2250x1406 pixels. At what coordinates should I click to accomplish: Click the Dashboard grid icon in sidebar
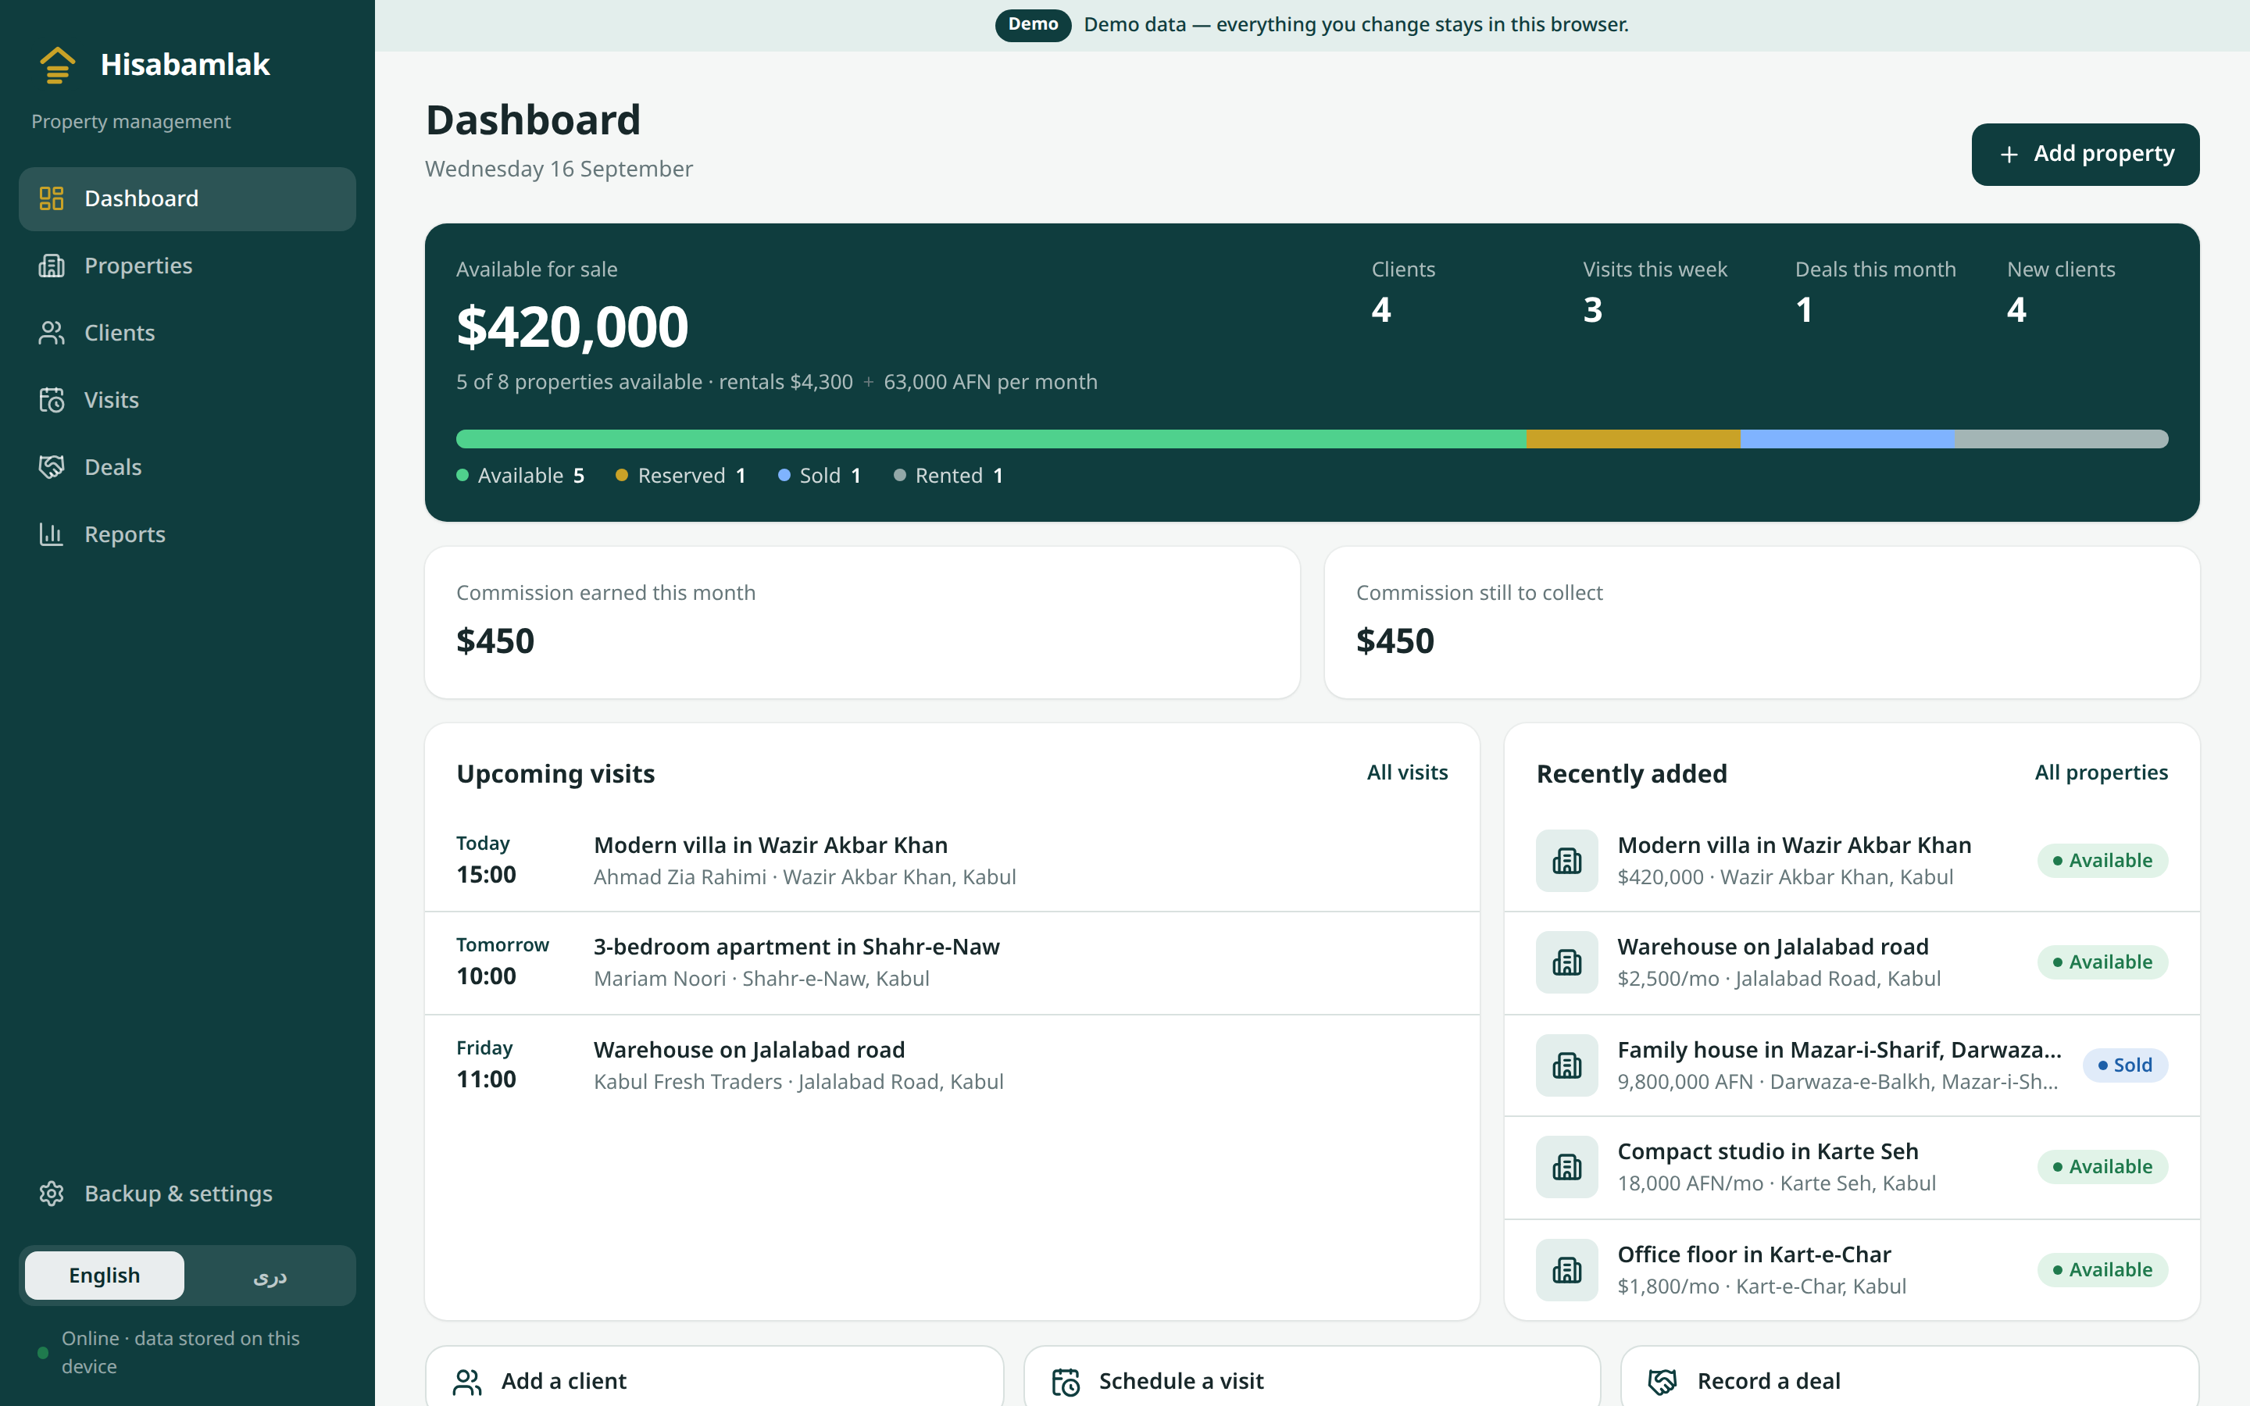tap(51, 198)
